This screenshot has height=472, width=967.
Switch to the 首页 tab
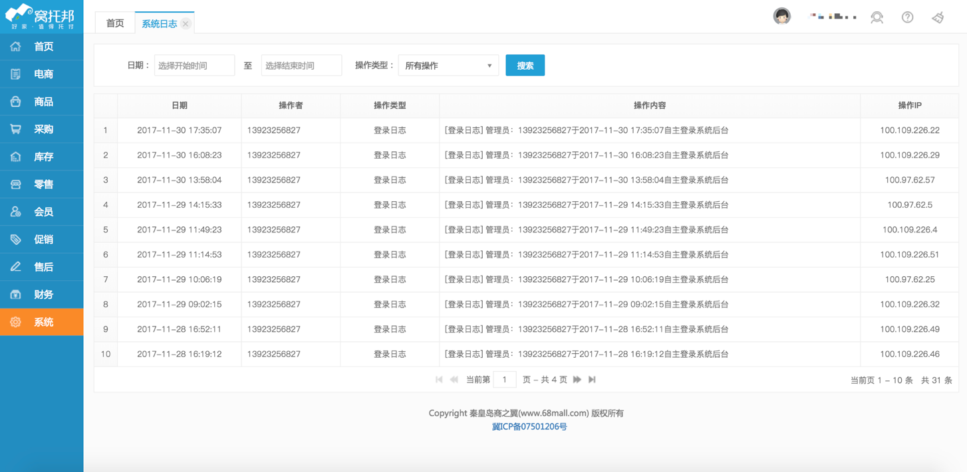pyautogui.click(x=115, y=23)
